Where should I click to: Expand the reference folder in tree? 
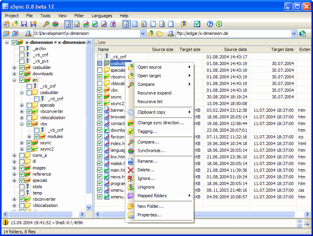tap(14, 174)
